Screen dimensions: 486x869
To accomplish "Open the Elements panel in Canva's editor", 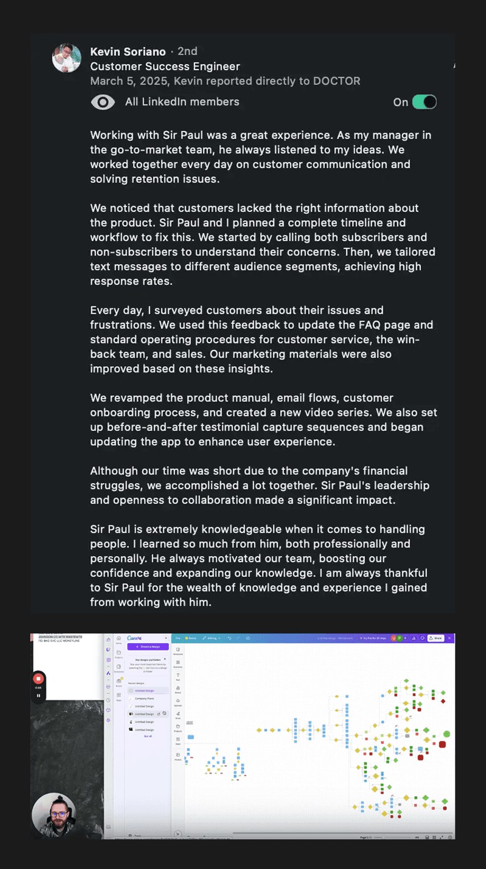I will 178,663.
